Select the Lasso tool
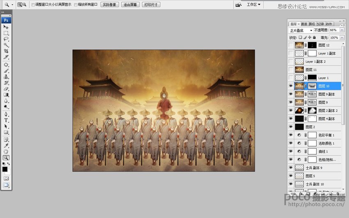349x218 pixels. click(6, 39)
